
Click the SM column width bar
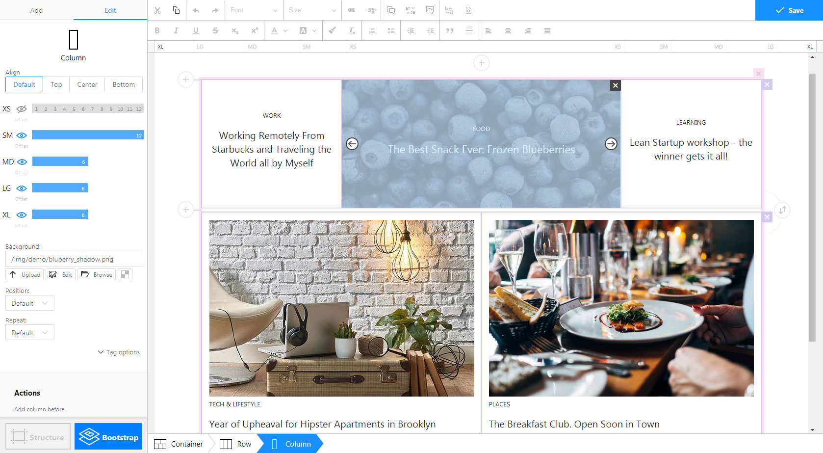click(88, 135)
